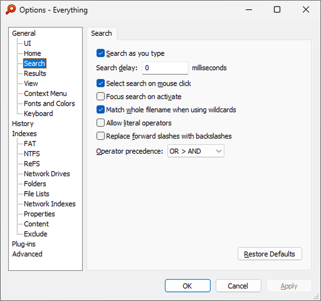
Task: Open the UI options page
Action: point(28,43)
